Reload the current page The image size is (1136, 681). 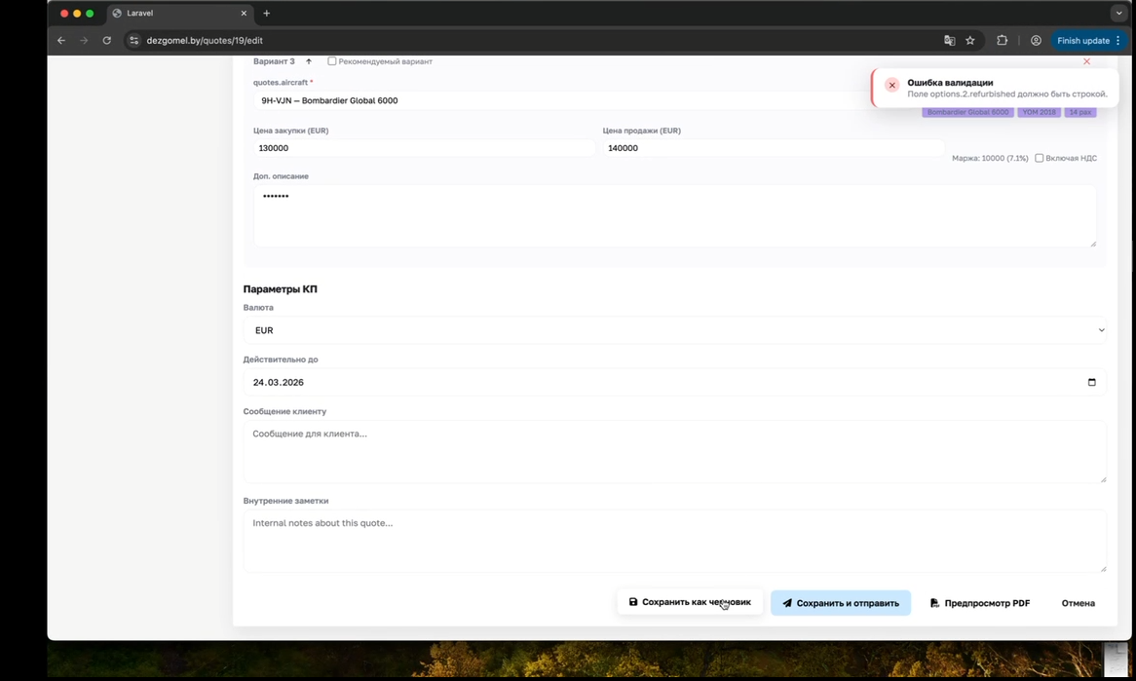coord(106,41)
